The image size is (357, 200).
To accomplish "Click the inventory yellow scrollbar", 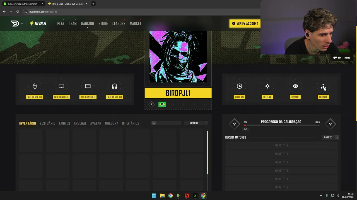I will coord(208,152).
